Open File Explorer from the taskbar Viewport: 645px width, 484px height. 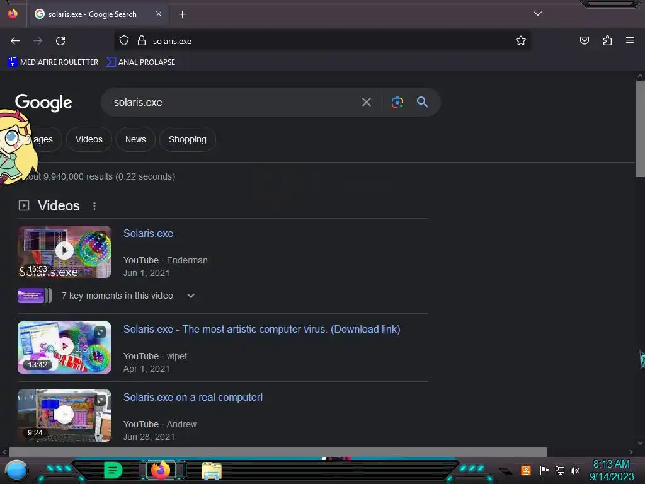[x=212, y=470]
